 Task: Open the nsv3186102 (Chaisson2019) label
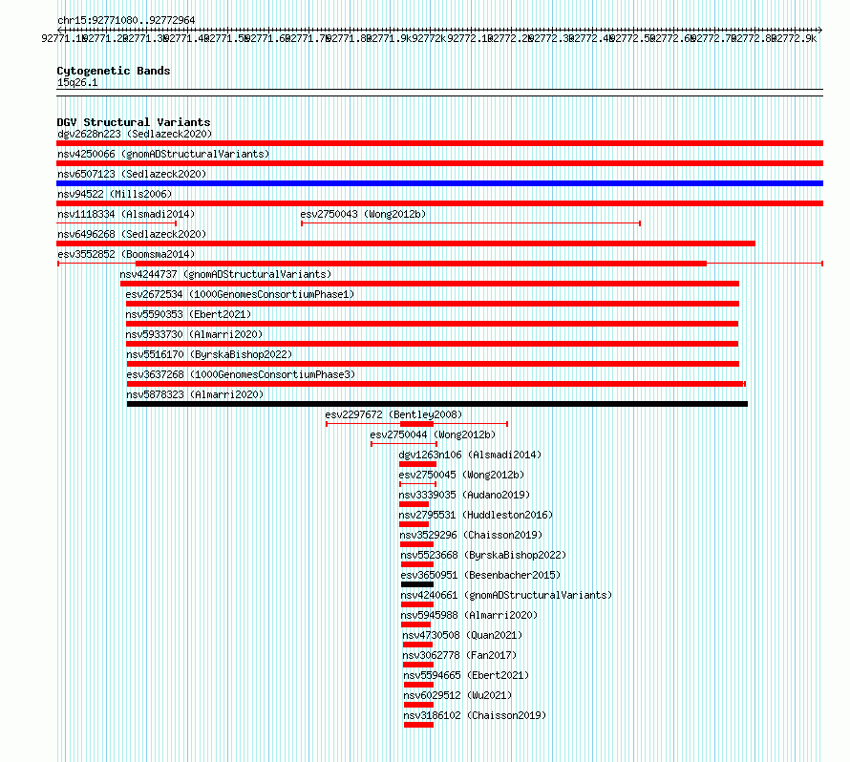pos(475,715)
